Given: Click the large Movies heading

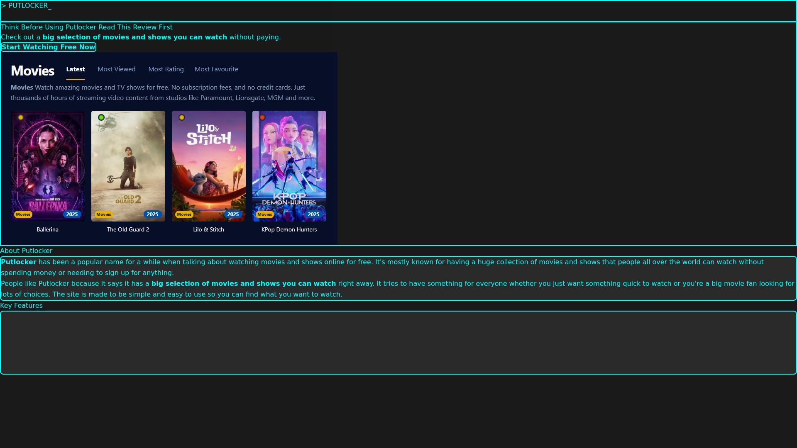Looking at the screenshot, I should click(33, 71).
